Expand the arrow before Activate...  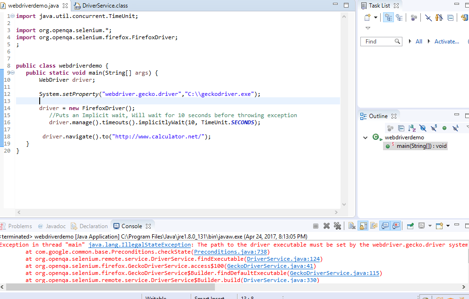429,41
